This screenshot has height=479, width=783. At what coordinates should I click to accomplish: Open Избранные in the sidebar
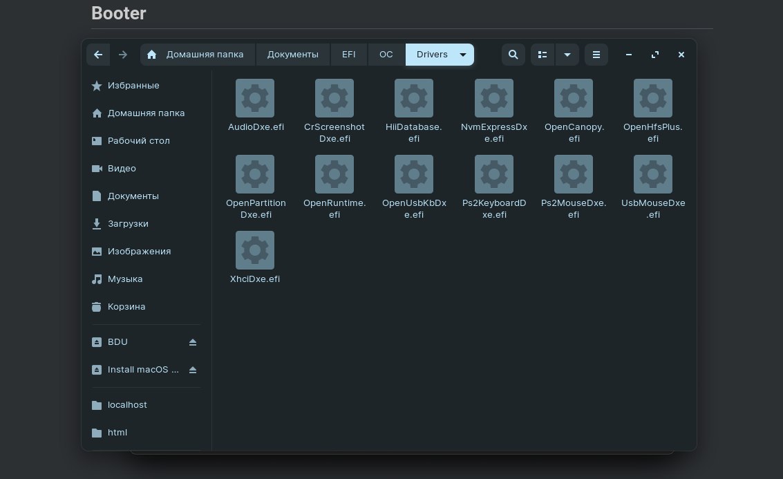[147, 86]
